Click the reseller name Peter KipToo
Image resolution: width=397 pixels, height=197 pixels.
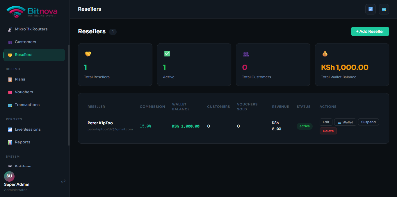[100, 123]
